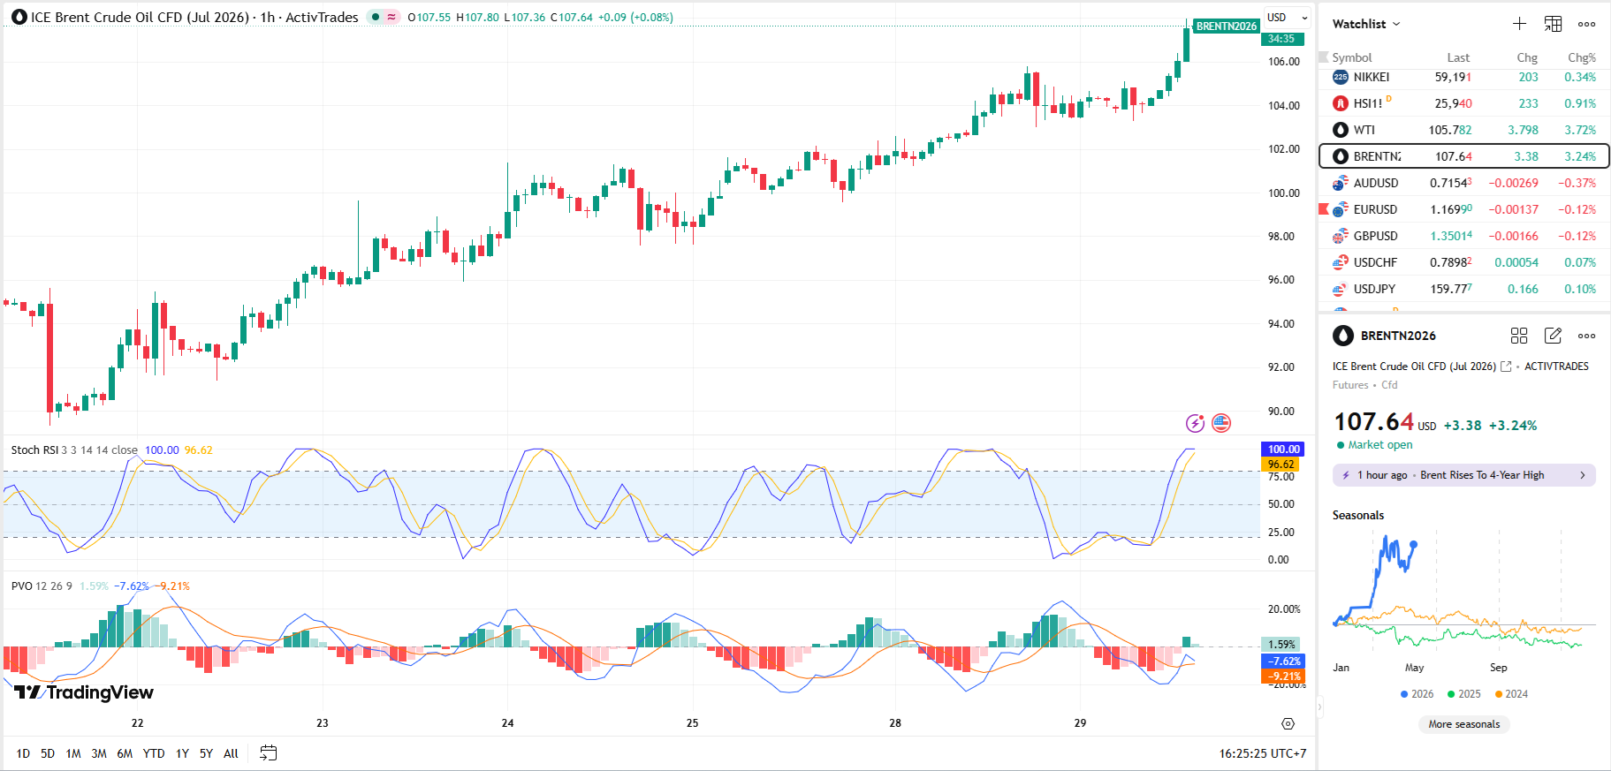Screen dimensions: 1611x771
Task: Open the go-to-date calendar icon
Action: coord(269,753)
